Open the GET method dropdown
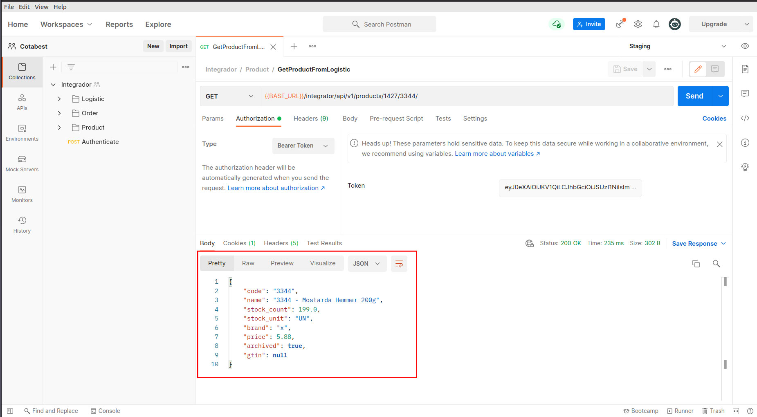 [229, 96]
